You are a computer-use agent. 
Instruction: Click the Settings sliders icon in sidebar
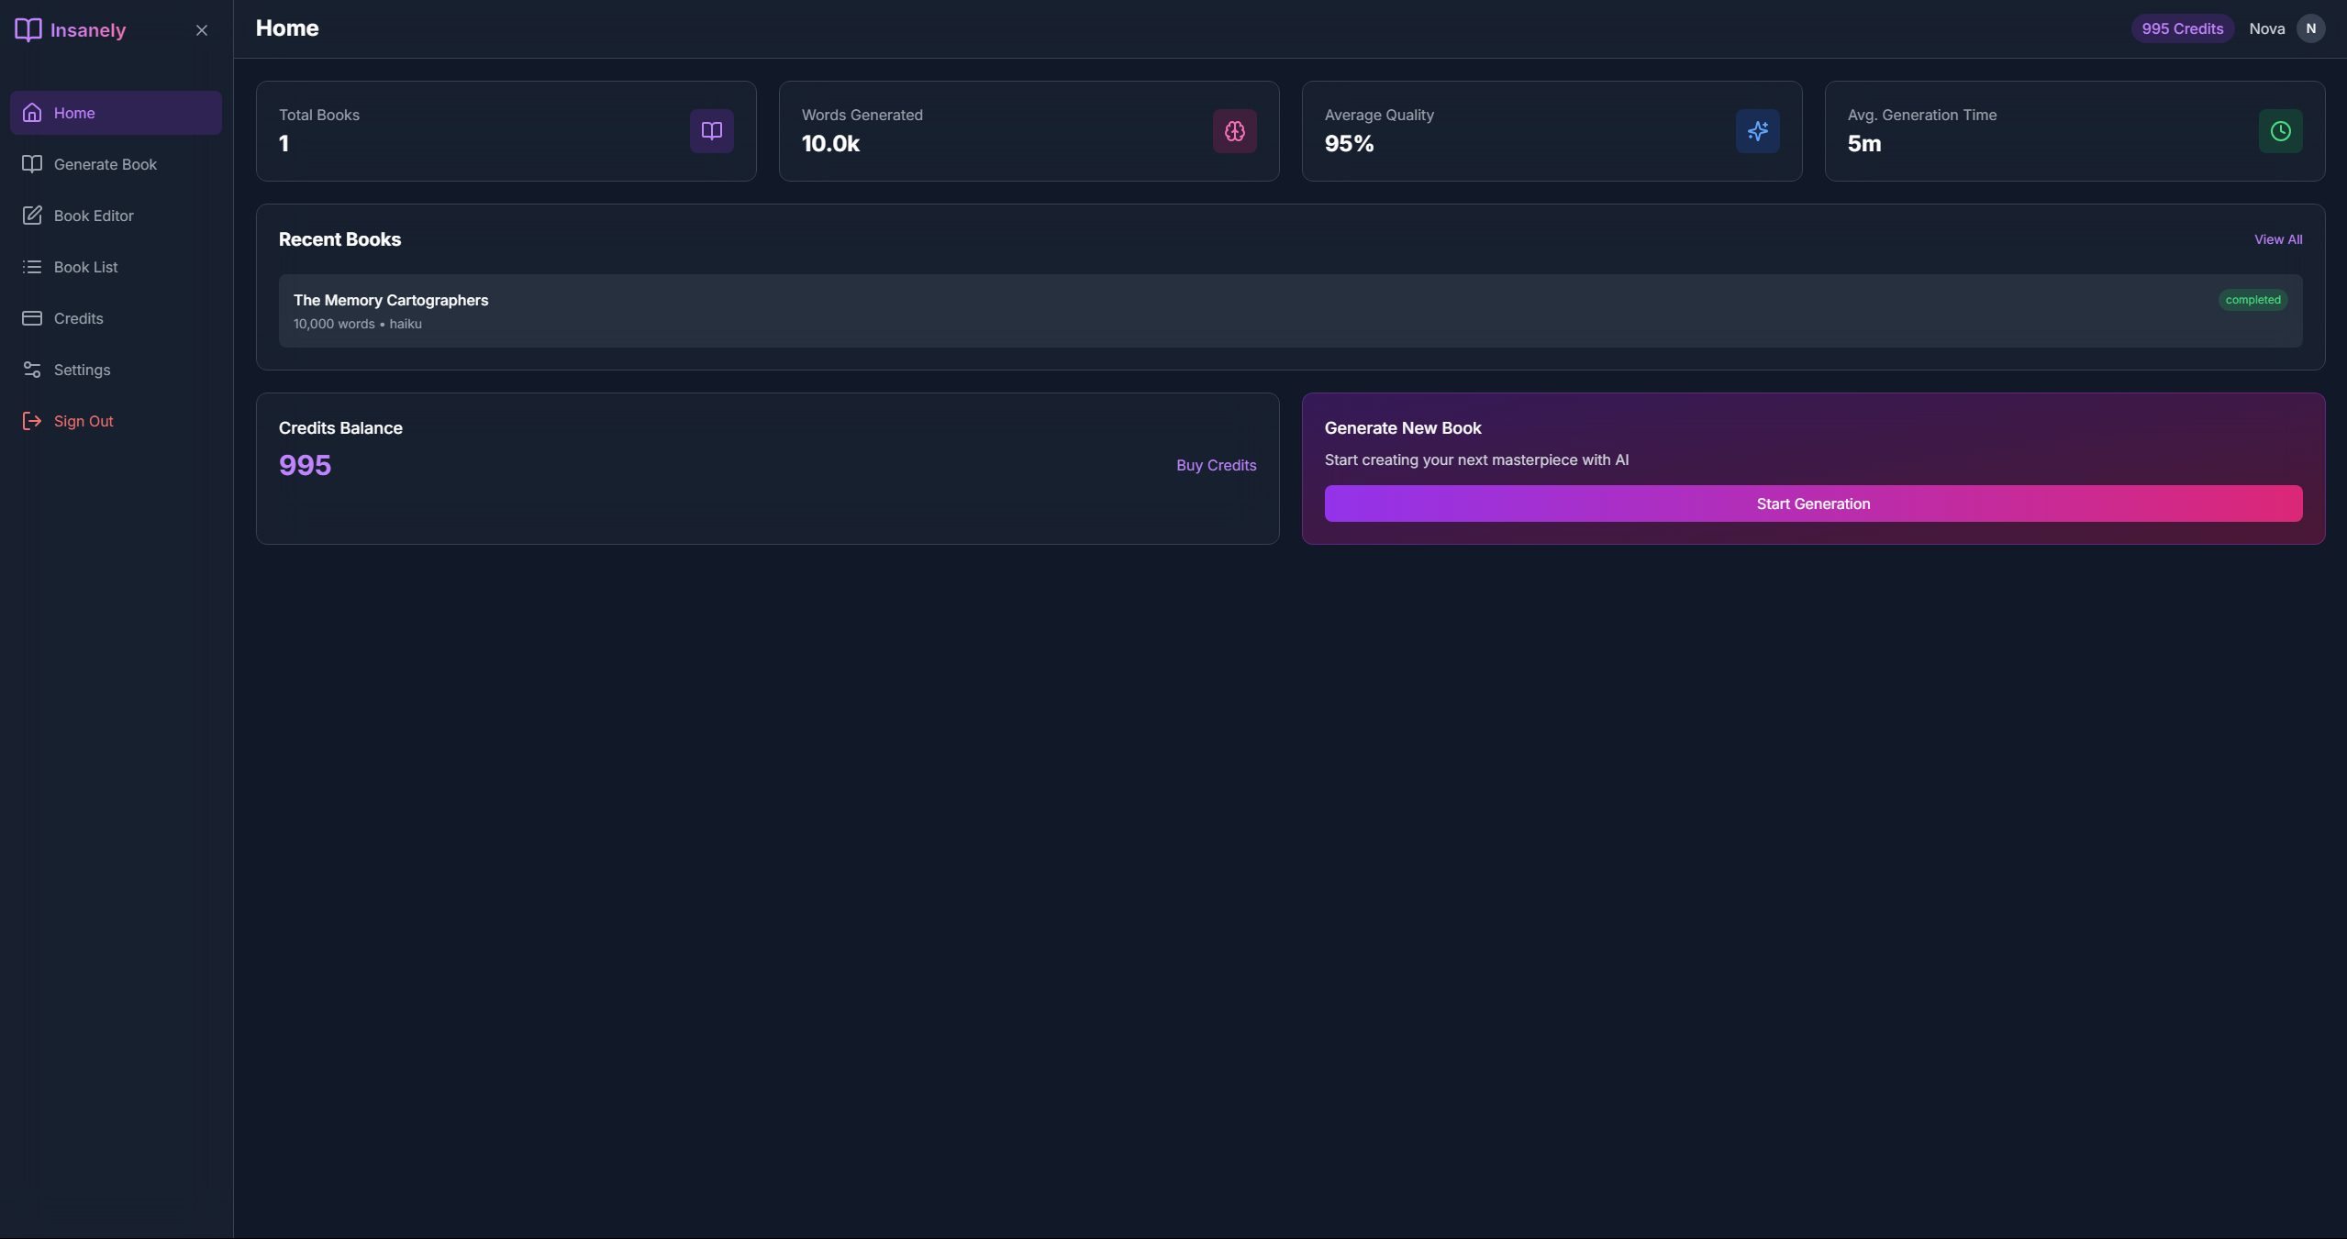point(32,370)
